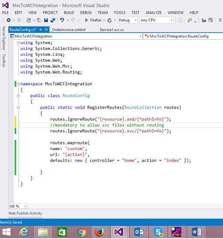Open Word from the taskbar

tap(196, 232)
